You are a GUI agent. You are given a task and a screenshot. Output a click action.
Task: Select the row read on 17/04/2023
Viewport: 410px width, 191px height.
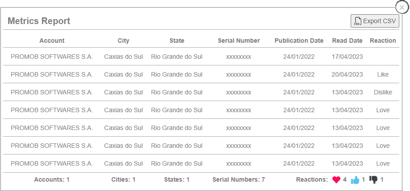pyautogui.click(x=201, y=57)
